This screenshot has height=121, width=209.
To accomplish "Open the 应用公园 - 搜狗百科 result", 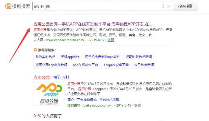I will 51,77.
